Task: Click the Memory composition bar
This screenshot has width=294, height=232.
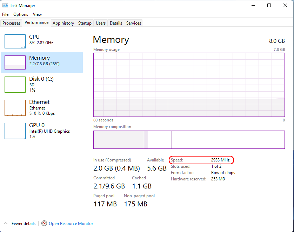Action: (x=189, y=140)
